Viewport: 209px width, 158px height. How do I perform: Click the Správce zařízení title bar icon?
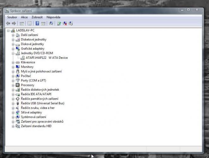pyautogui.click(x=7, y=11)
